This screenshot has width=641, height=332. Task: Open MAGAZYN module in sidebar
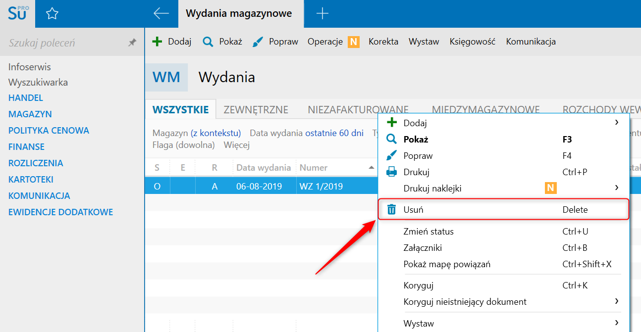30,114
